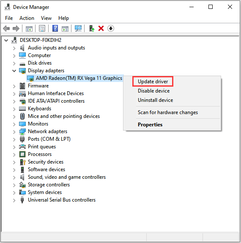Click the Universal Serial Bus controllers icon
This screenshot has width=241, height=243.
tap(22, 200)
